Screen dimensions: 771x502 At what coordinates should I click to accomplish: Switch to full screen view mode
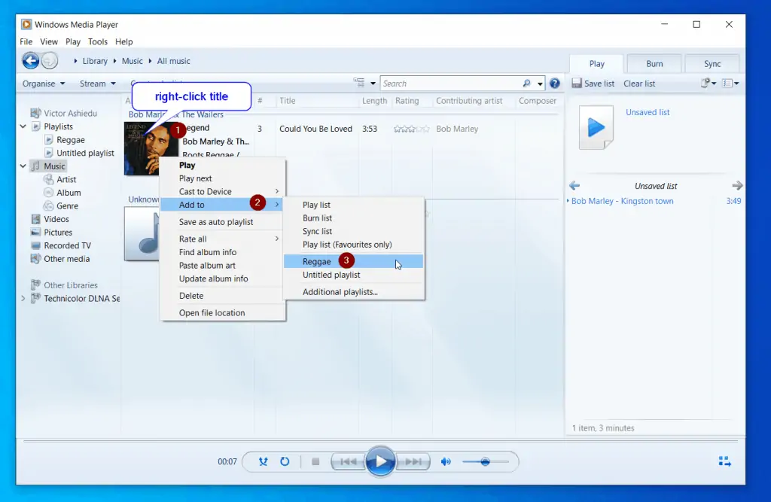click(724, 461)
